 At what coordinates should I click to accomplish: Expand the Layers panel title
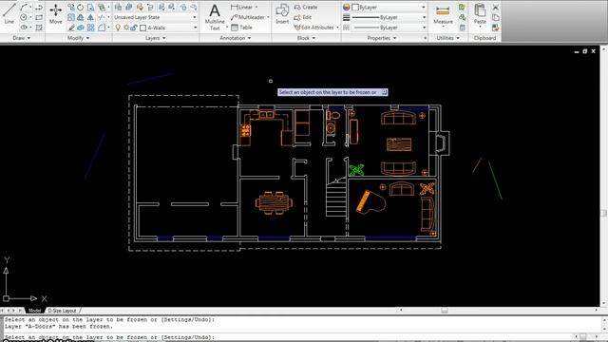156,38
